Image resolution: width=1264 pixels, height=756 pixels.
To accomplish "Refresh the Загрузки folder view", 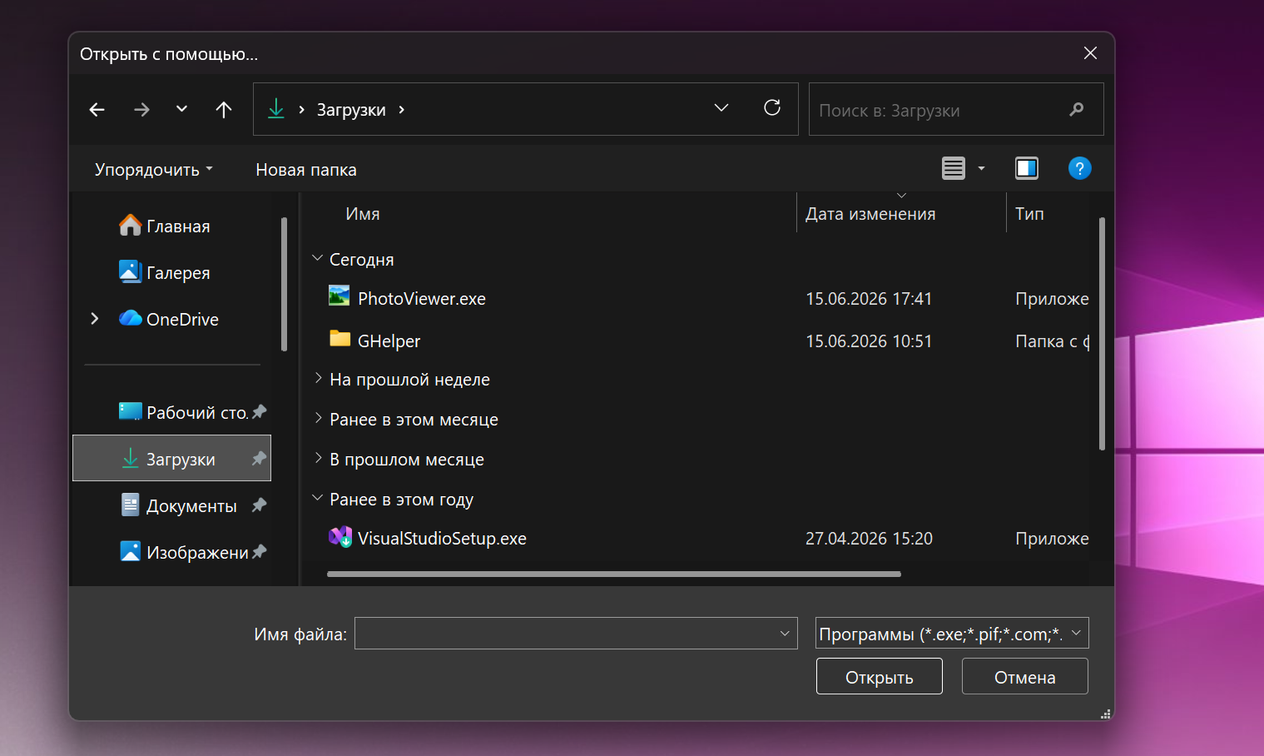I will (772, 108).
